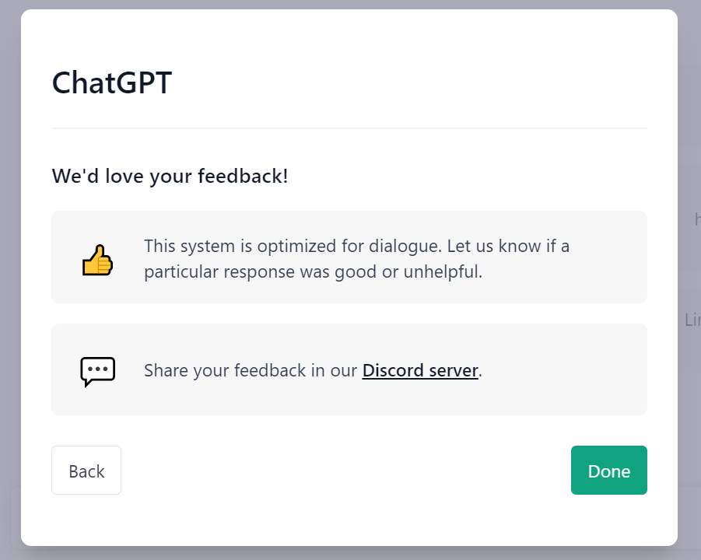Click the divider line under ChatGPT title
701x560 pixels.
[x=349, y=128]
